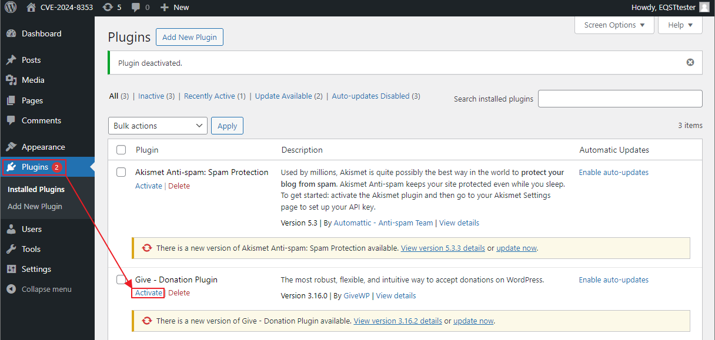715x340 pixels.
Task: Open the Bulk actions dropdown
Action: [158, 126]
